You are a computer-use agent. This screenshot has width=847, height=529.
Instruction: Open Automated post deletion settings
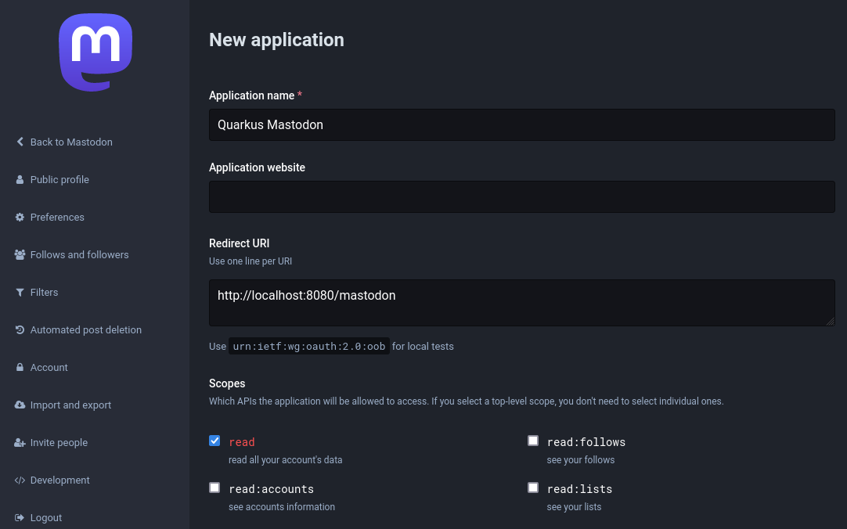(86, 329)
